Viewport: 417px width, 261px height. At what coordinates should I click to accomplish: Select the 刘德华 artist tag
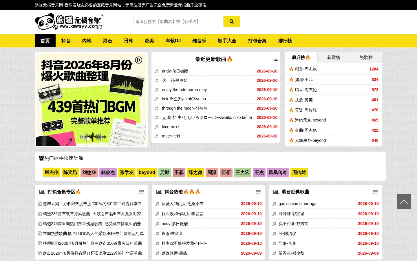pos(89,172)
